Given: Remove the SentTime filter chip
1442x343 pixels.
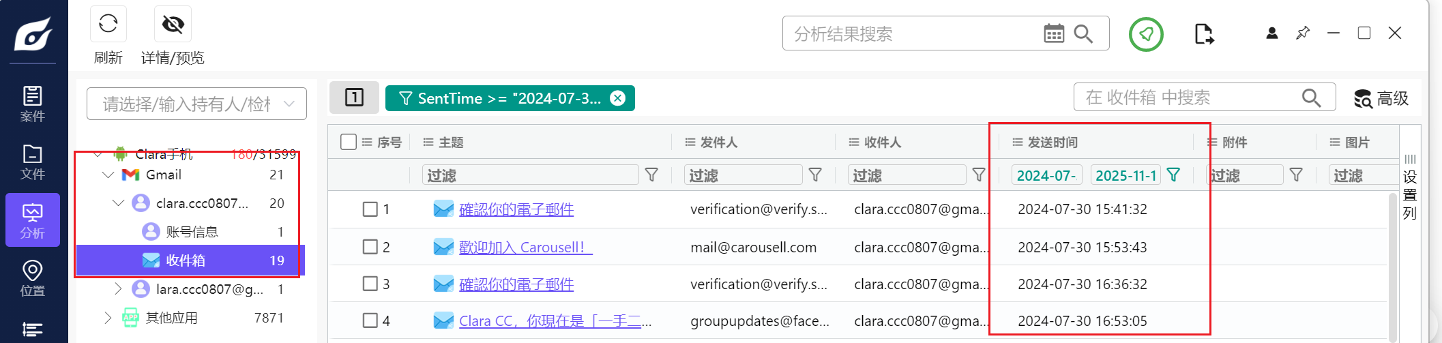Looking at the screenshot, I should click(x=617, y=98).
